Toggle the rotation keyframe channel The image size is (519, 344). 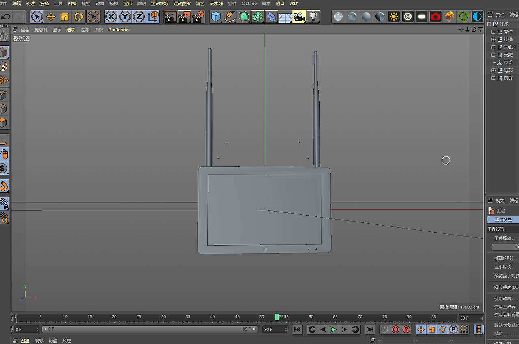[443, 329]
